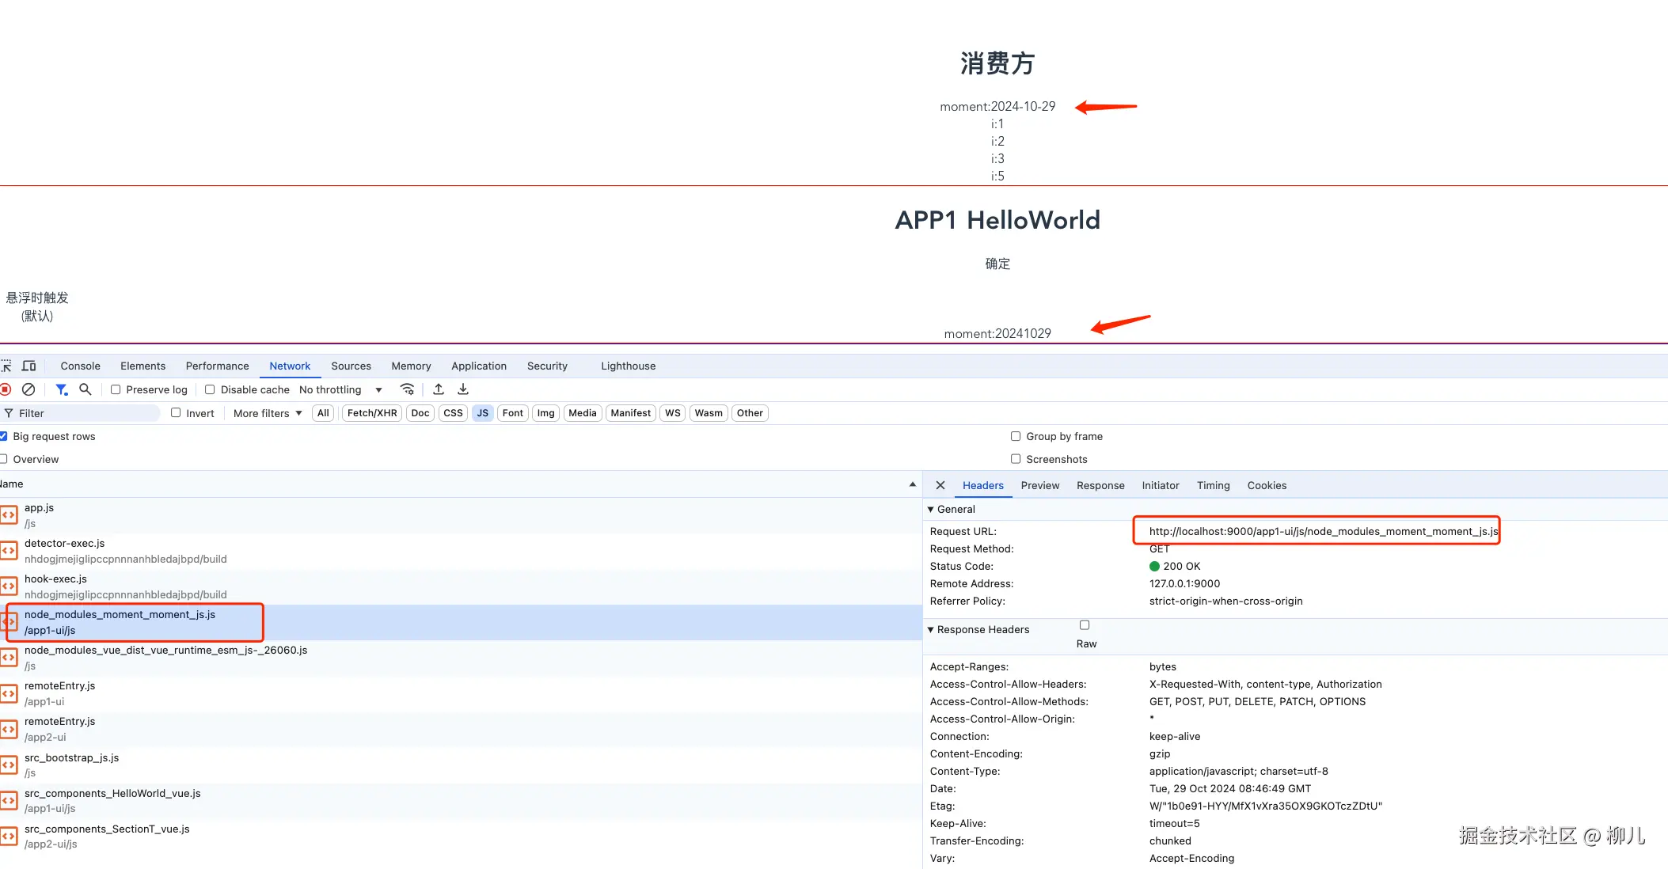
Task: Enable Preserve log checkbox
Action: 116,389
